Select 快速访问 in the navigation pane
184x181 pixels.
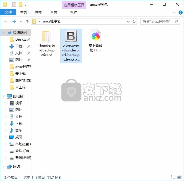20,33
